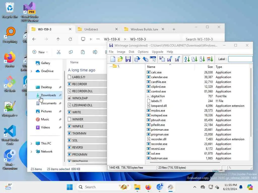Open the Image menu in WinImage
This screenshot has height=193, width=258.
click(121, 52)
